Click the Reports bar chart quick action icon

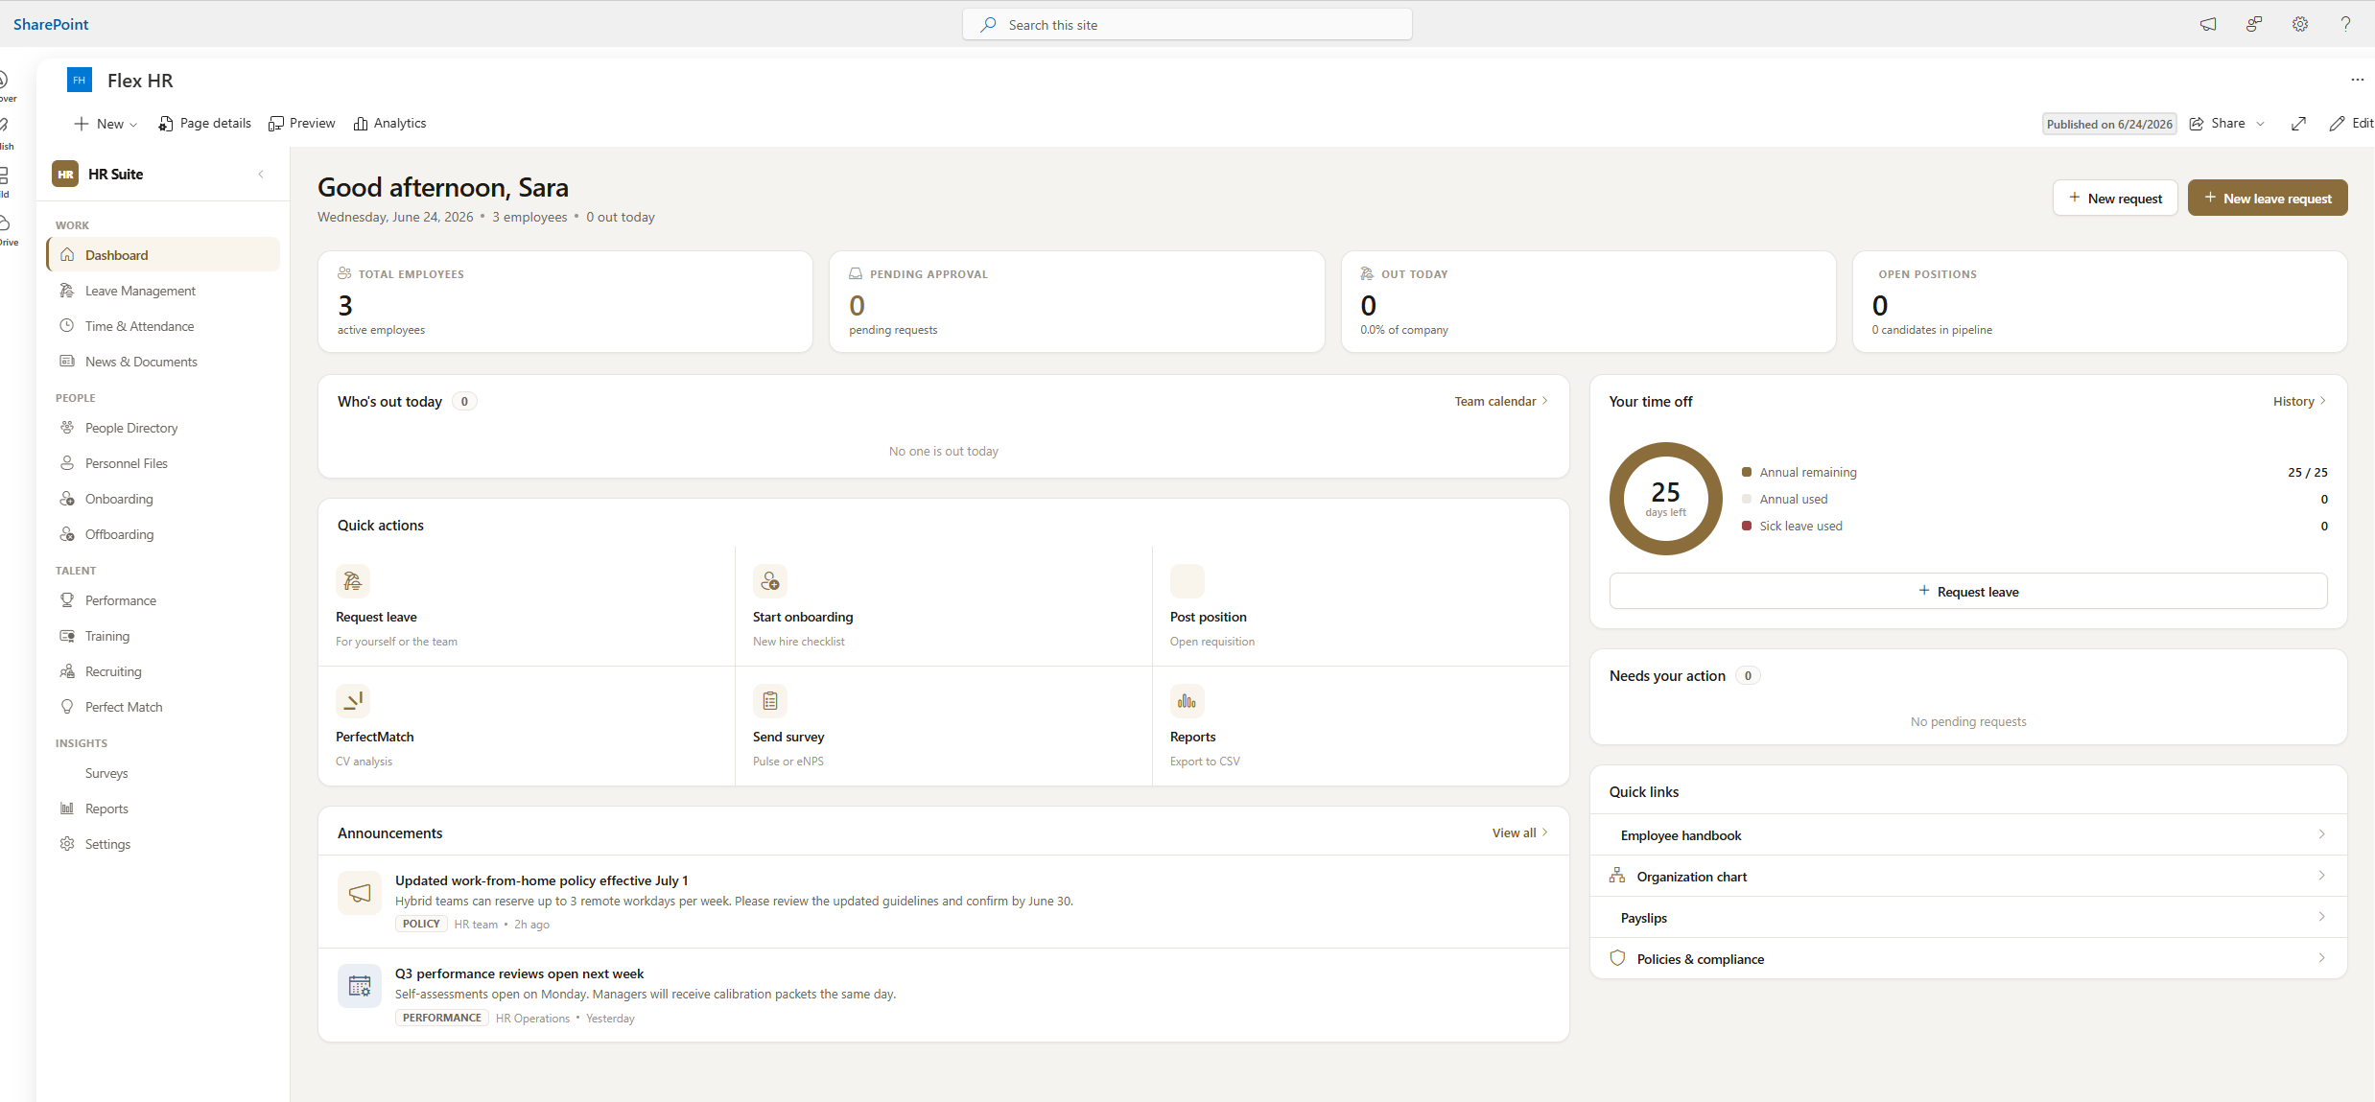[1187, 701]
